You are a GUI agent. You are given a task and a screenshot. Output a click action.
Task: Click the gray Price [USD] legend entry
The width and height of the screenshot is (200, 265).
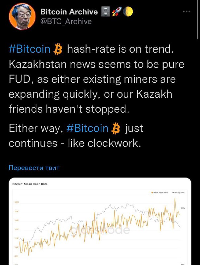179,192
